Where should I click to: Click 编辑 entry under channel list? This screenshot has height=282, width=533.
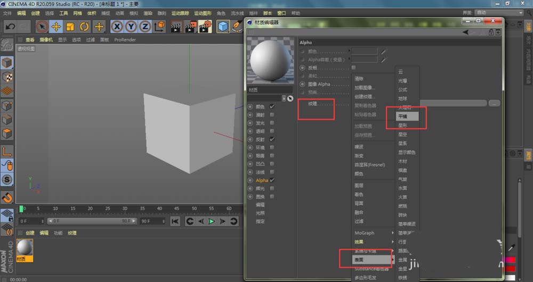[260, 205]
